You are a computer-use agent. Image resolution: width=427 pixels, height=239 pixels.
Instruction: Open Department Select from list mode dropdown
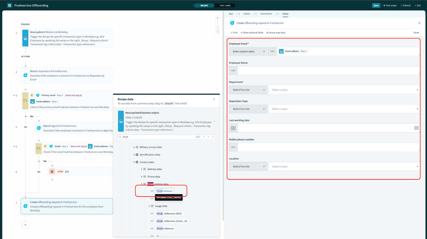[248, 90]
